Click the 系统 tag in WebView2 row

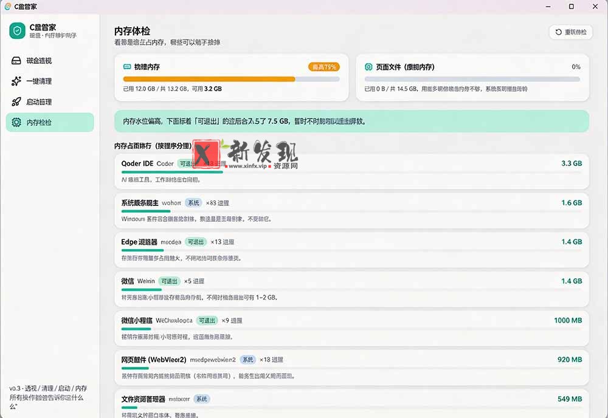tap(248, 360)
